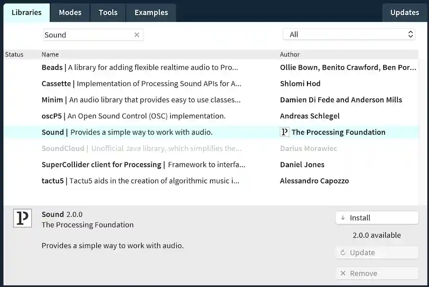429x287 pixels.
Task: Choose the oscP5 library entry
Action: pyautogui.click(x=133, y=116)
